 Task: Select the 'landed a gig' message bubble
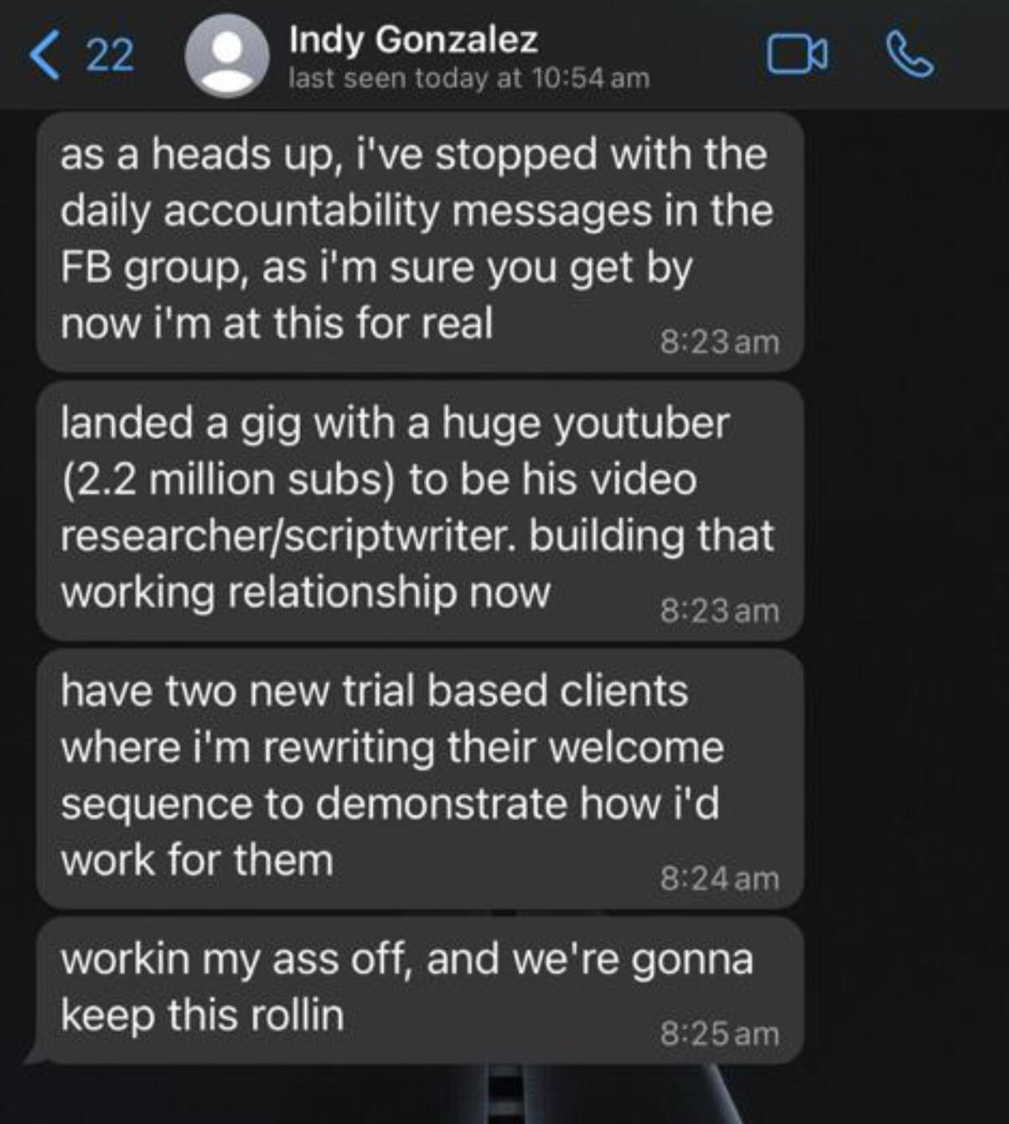419,509
